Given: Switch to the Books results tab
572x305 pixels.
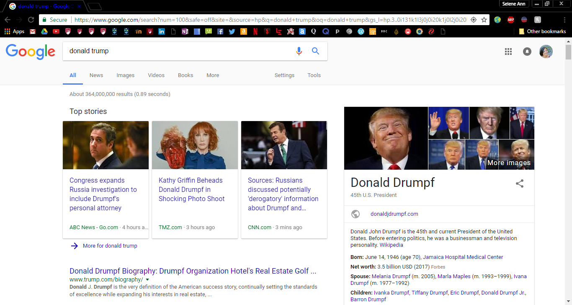Looking at the screenshot, I should pos(186,75).
